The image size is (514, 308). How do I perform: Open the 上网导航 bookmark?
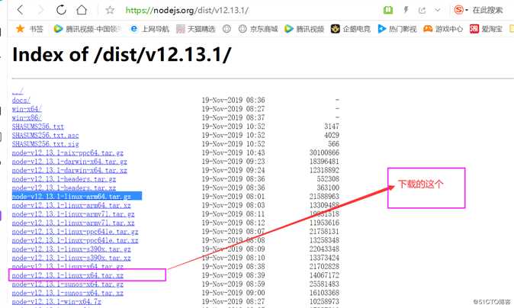coord(149,29)
